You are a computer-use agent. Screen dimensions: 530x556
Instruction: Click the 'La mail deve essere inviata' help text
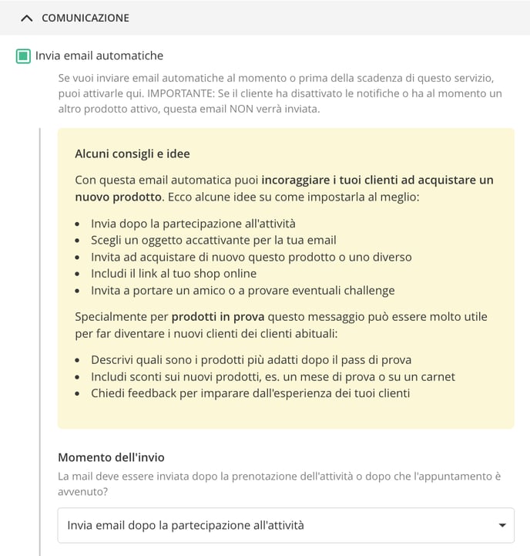279,484
